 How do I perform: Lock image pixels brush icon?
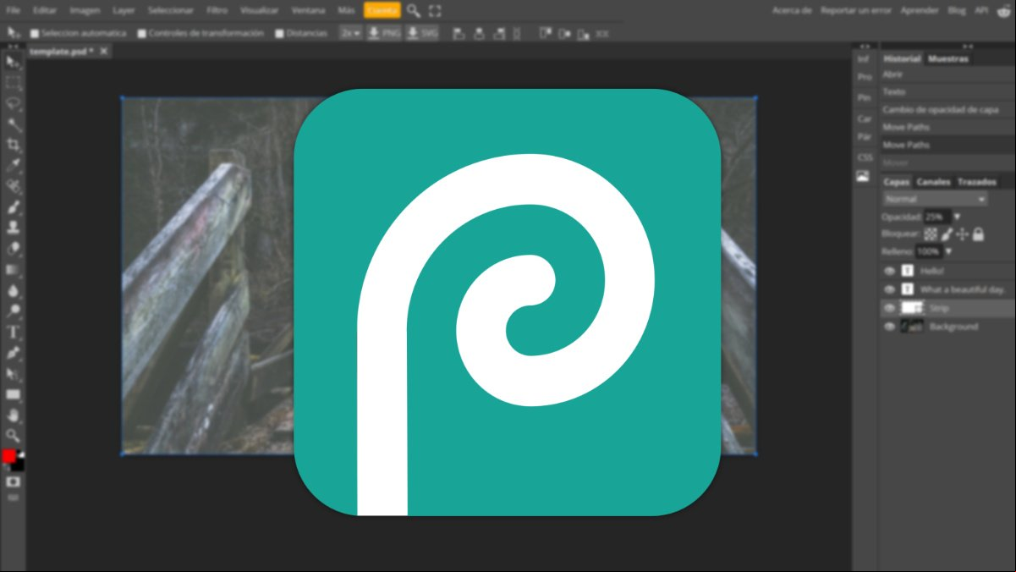pos(947,234)
